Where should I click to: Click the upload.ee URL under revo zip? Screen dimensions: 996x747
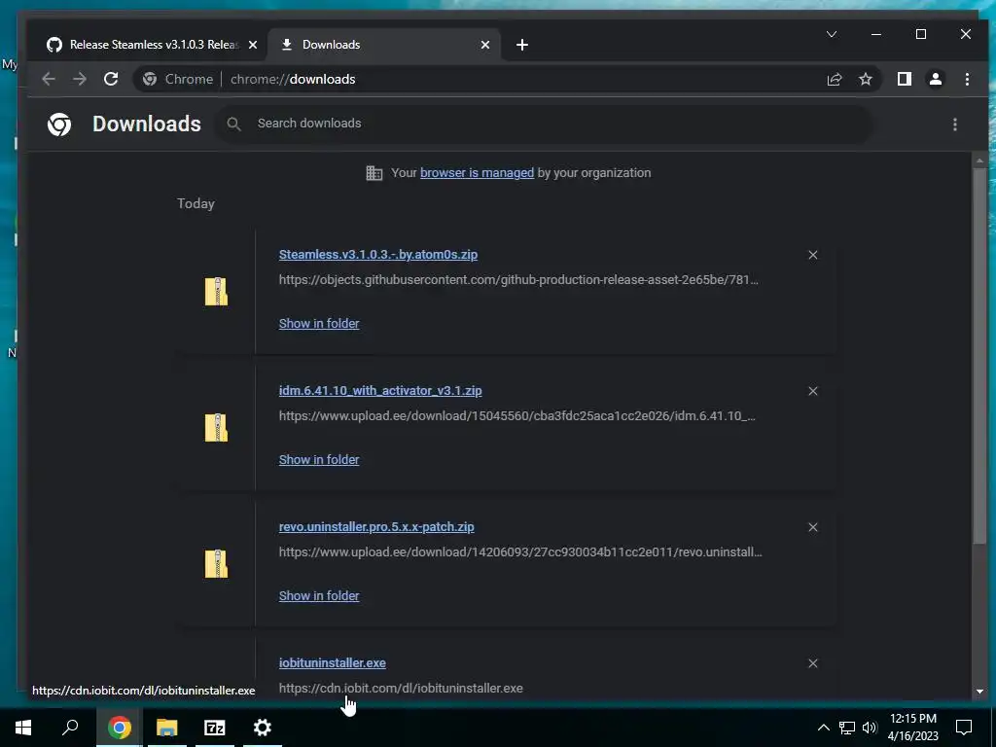pyautogui.click(x=520, y=552)
